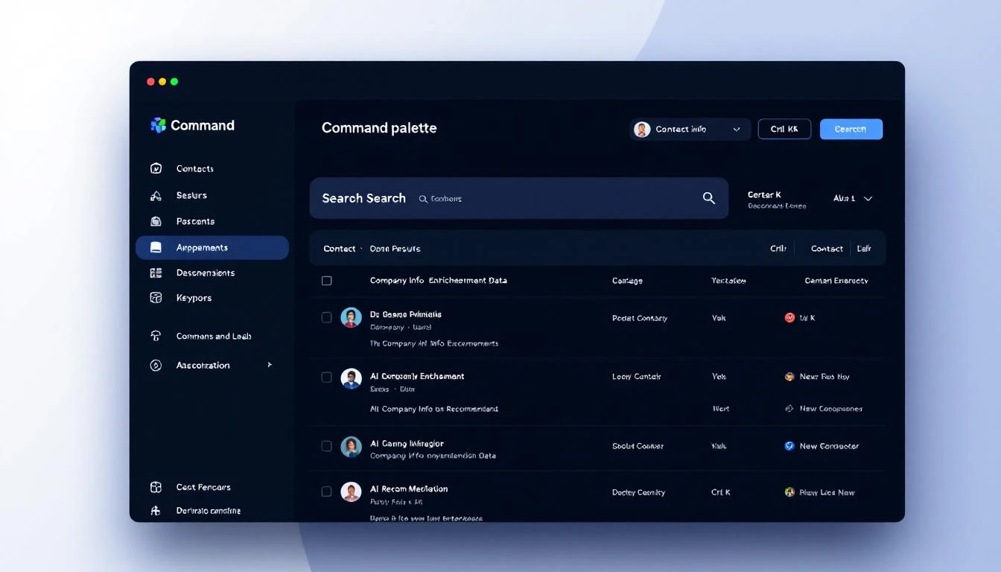Check the checkbox beside Dr Gessa Pulmialis
Image resolution: width=1001 pixels, height=572 pixels.
tap(326, 317)
